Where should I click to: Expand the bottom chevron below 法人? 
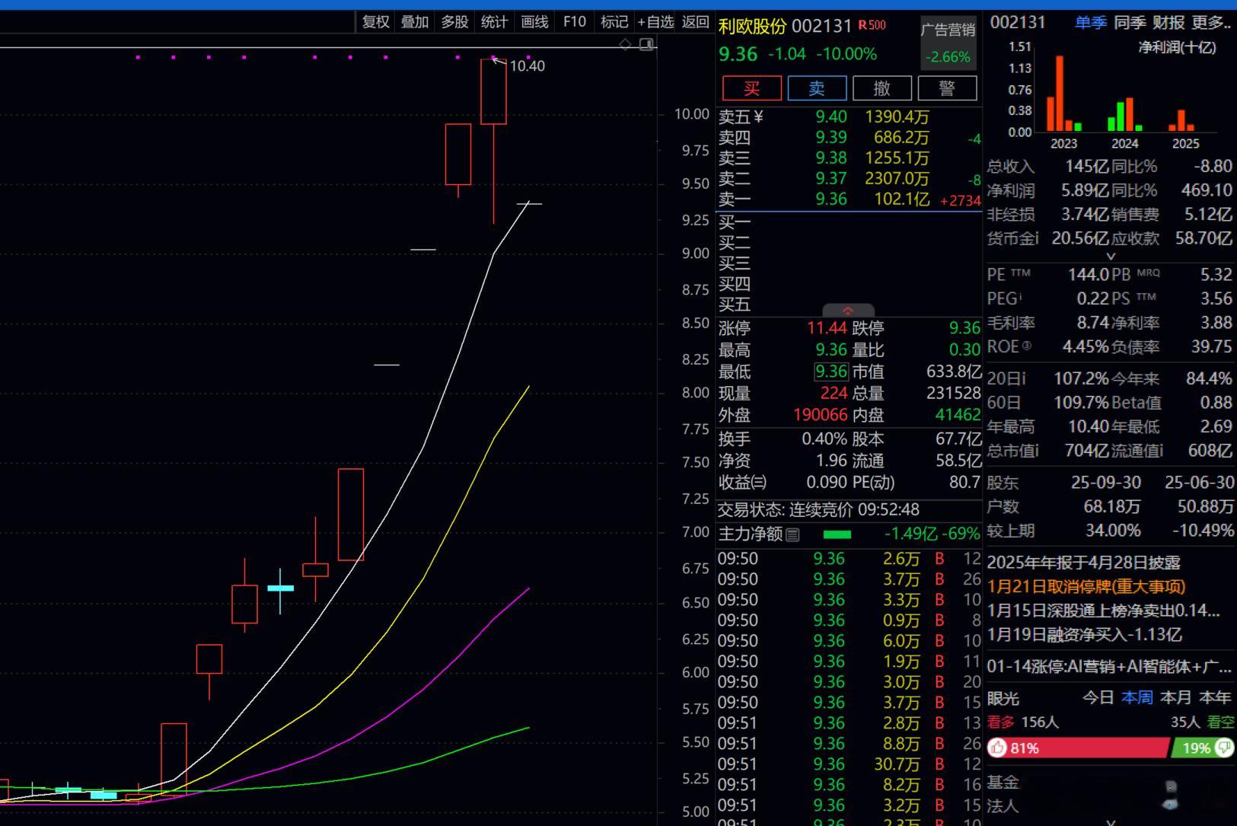pos(1110,822)
